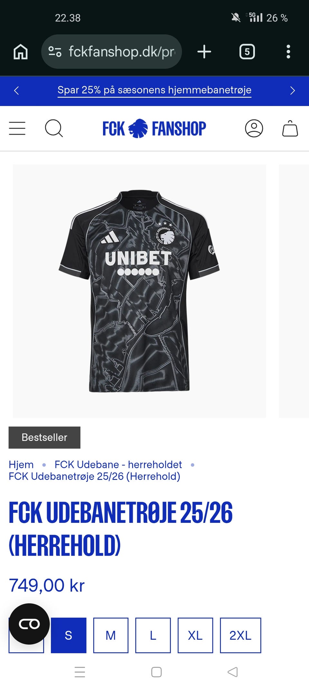Screen dimensions: 309x691
Task: Follow the Spar 25% hjemmebanetrøje link
Action: tap(154, 90)
